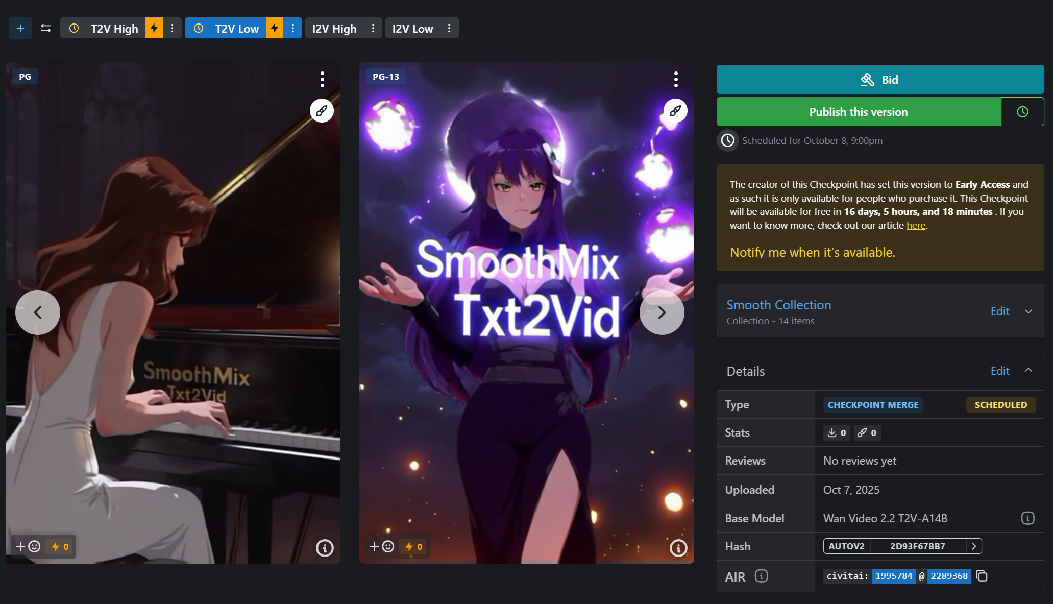Image resolution: width=1053 pixels, height=604 pixels.
Task: Copy the AIR identifier with copy icon
Action: coord(982,576)
